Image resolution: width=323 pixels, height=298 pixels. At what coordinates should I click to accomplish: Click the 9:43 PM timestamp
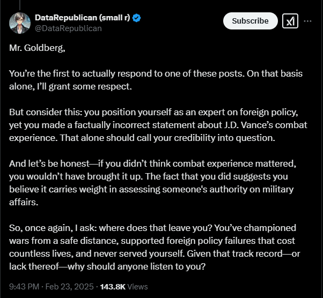[24, 287]
